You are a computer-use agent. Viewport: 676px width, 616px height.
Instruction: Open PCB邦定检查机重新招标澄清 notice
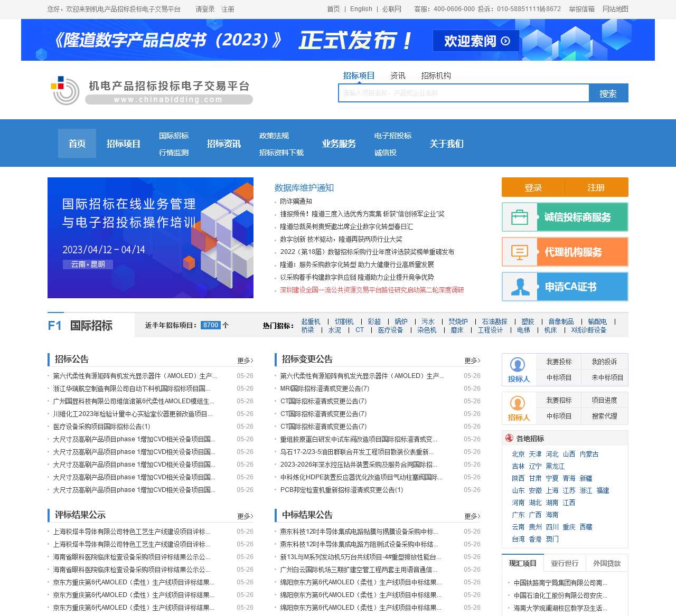[342, 490]
